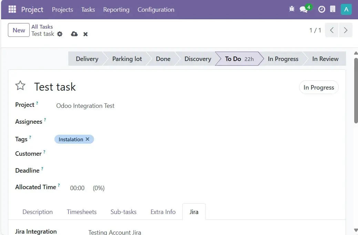Open the user avatar menu
This screenshot has height=235, width=358.
click(x=346, y=9)
